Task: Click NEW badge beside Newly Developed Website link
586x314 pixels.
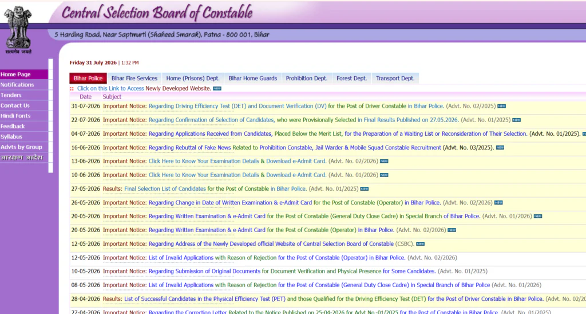Action: tap(217, 89)
